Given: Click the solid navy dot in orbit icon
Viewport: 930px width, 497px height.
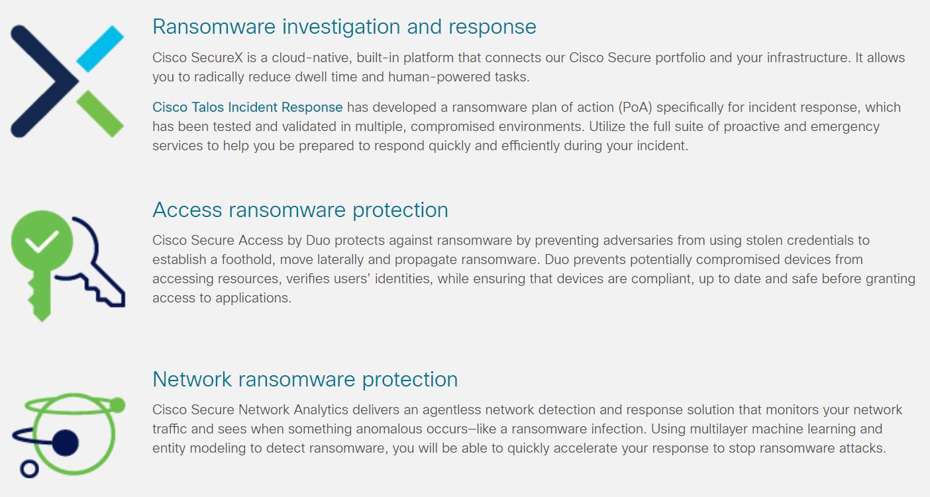Looking at the screenshot, I should [66, 442].
